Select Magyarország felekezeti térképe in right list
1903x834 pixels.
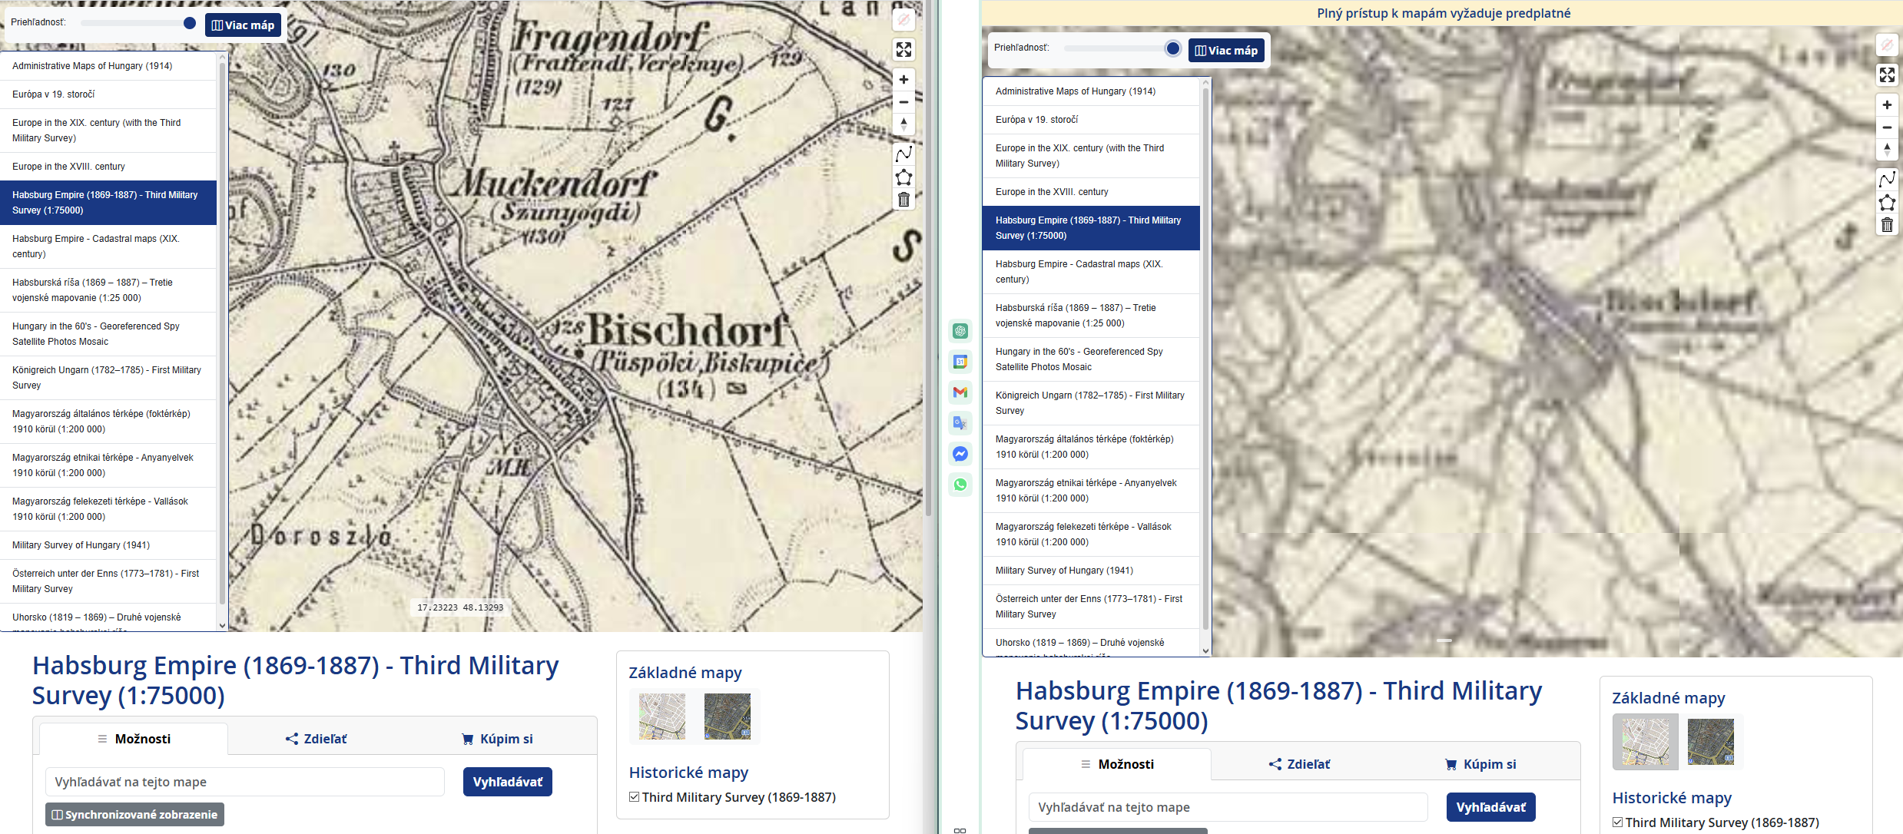tap(1091, 534)
